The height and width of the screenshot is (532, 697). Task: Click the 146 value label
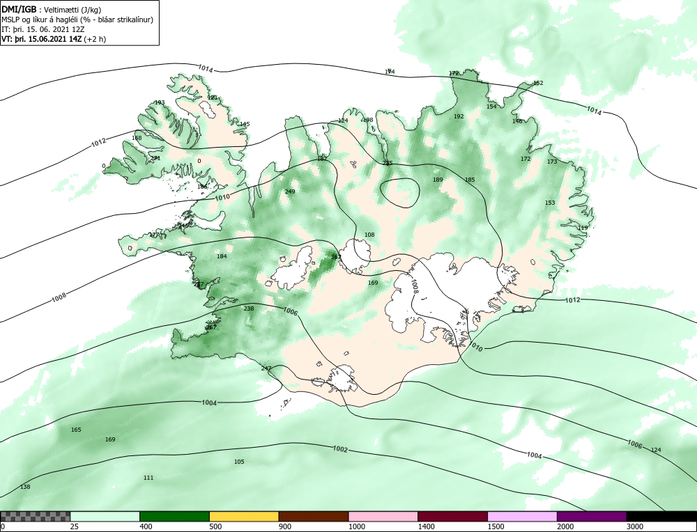[517, 121]
